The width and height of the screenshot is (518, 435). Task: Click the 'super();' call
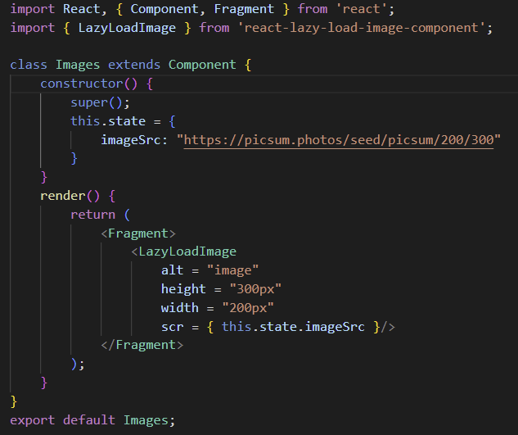pyautogui.click(x=101, y=102)
